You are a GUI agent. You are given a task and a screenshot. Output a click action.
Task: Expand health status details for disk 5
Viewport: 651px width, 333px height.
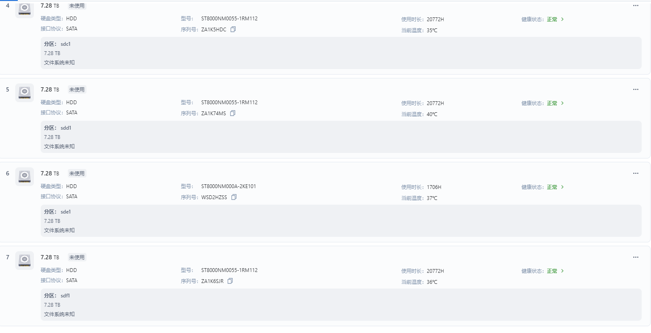[555, 103]
